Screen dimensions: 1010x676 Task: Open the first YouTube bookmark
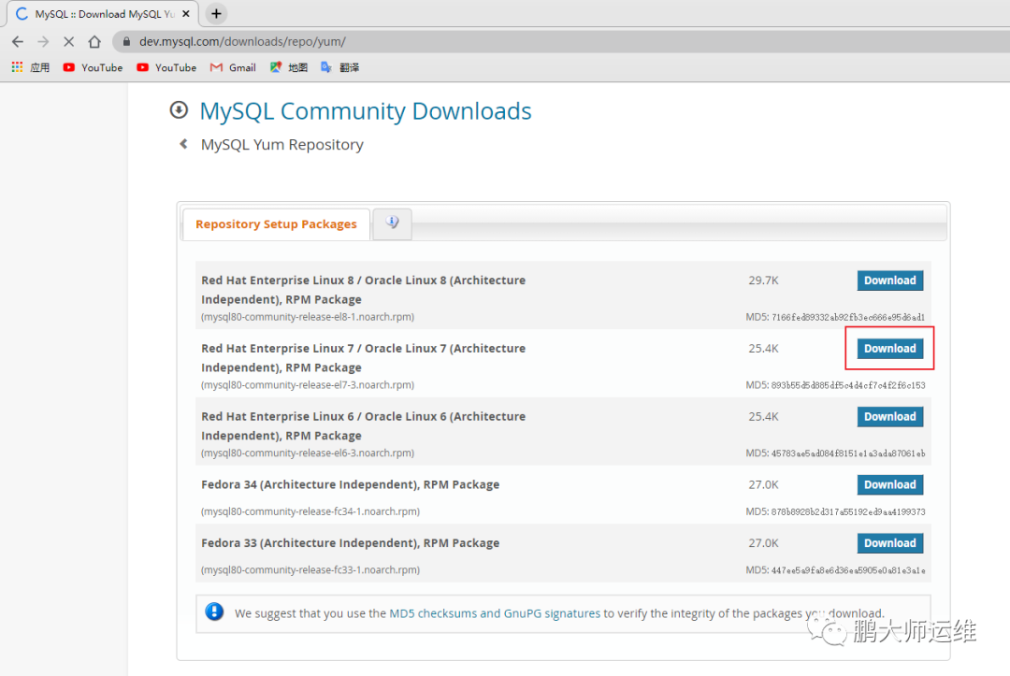tap(93, 67)
